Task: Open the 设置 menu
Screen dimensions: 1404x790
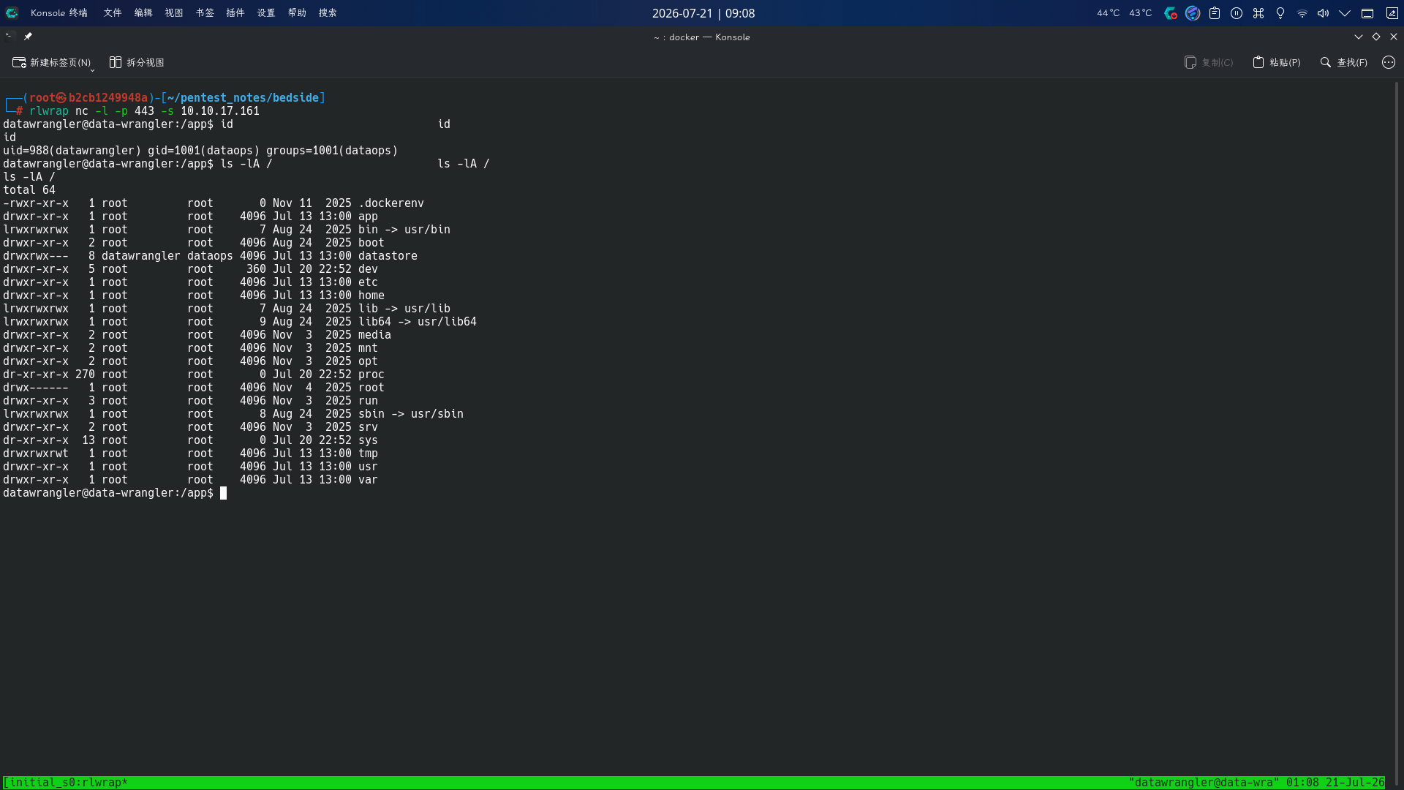Action: coord(266,13)
